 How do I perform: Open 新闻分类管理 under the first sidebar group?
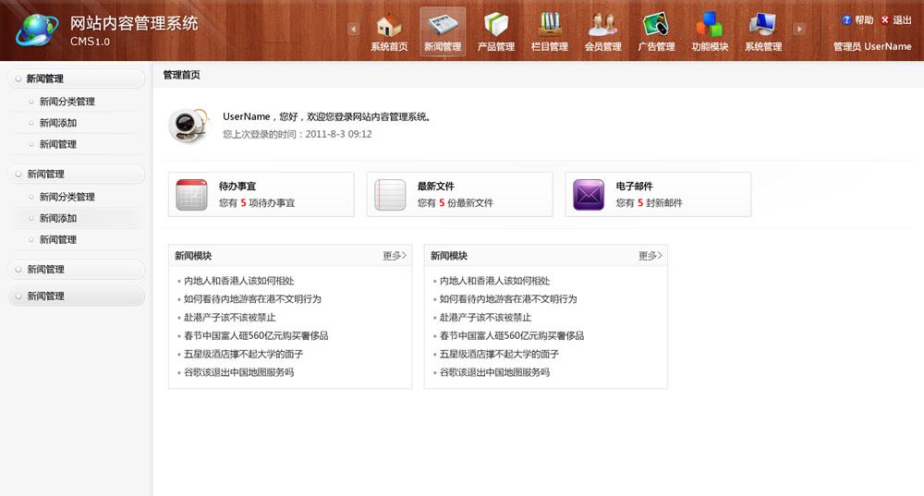click(x=67, y=102)
